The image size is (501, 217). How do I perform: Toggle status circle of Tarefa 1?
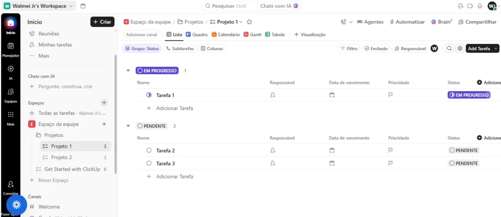click(149, 95)
